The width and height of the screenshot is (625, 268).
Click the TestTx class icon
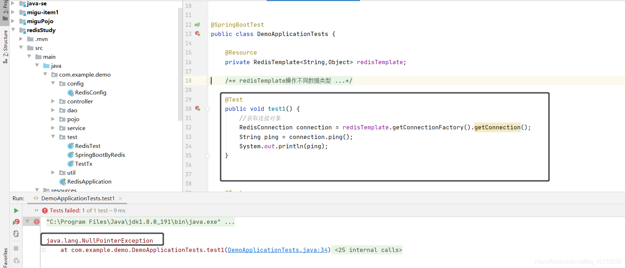tap(71, 164)
